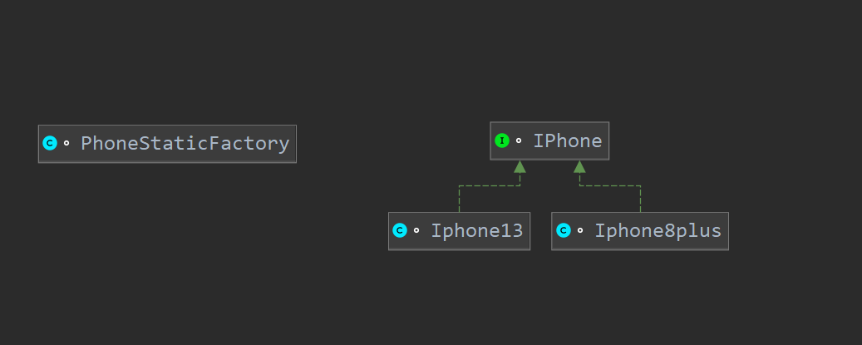
Task: Click the blank canvas between PhoneStaticFactory and IPhone
Action: [x=391, y=143]
